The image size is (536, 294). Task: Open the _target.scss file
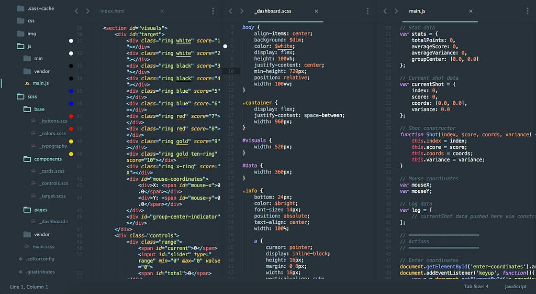point(49,196)
